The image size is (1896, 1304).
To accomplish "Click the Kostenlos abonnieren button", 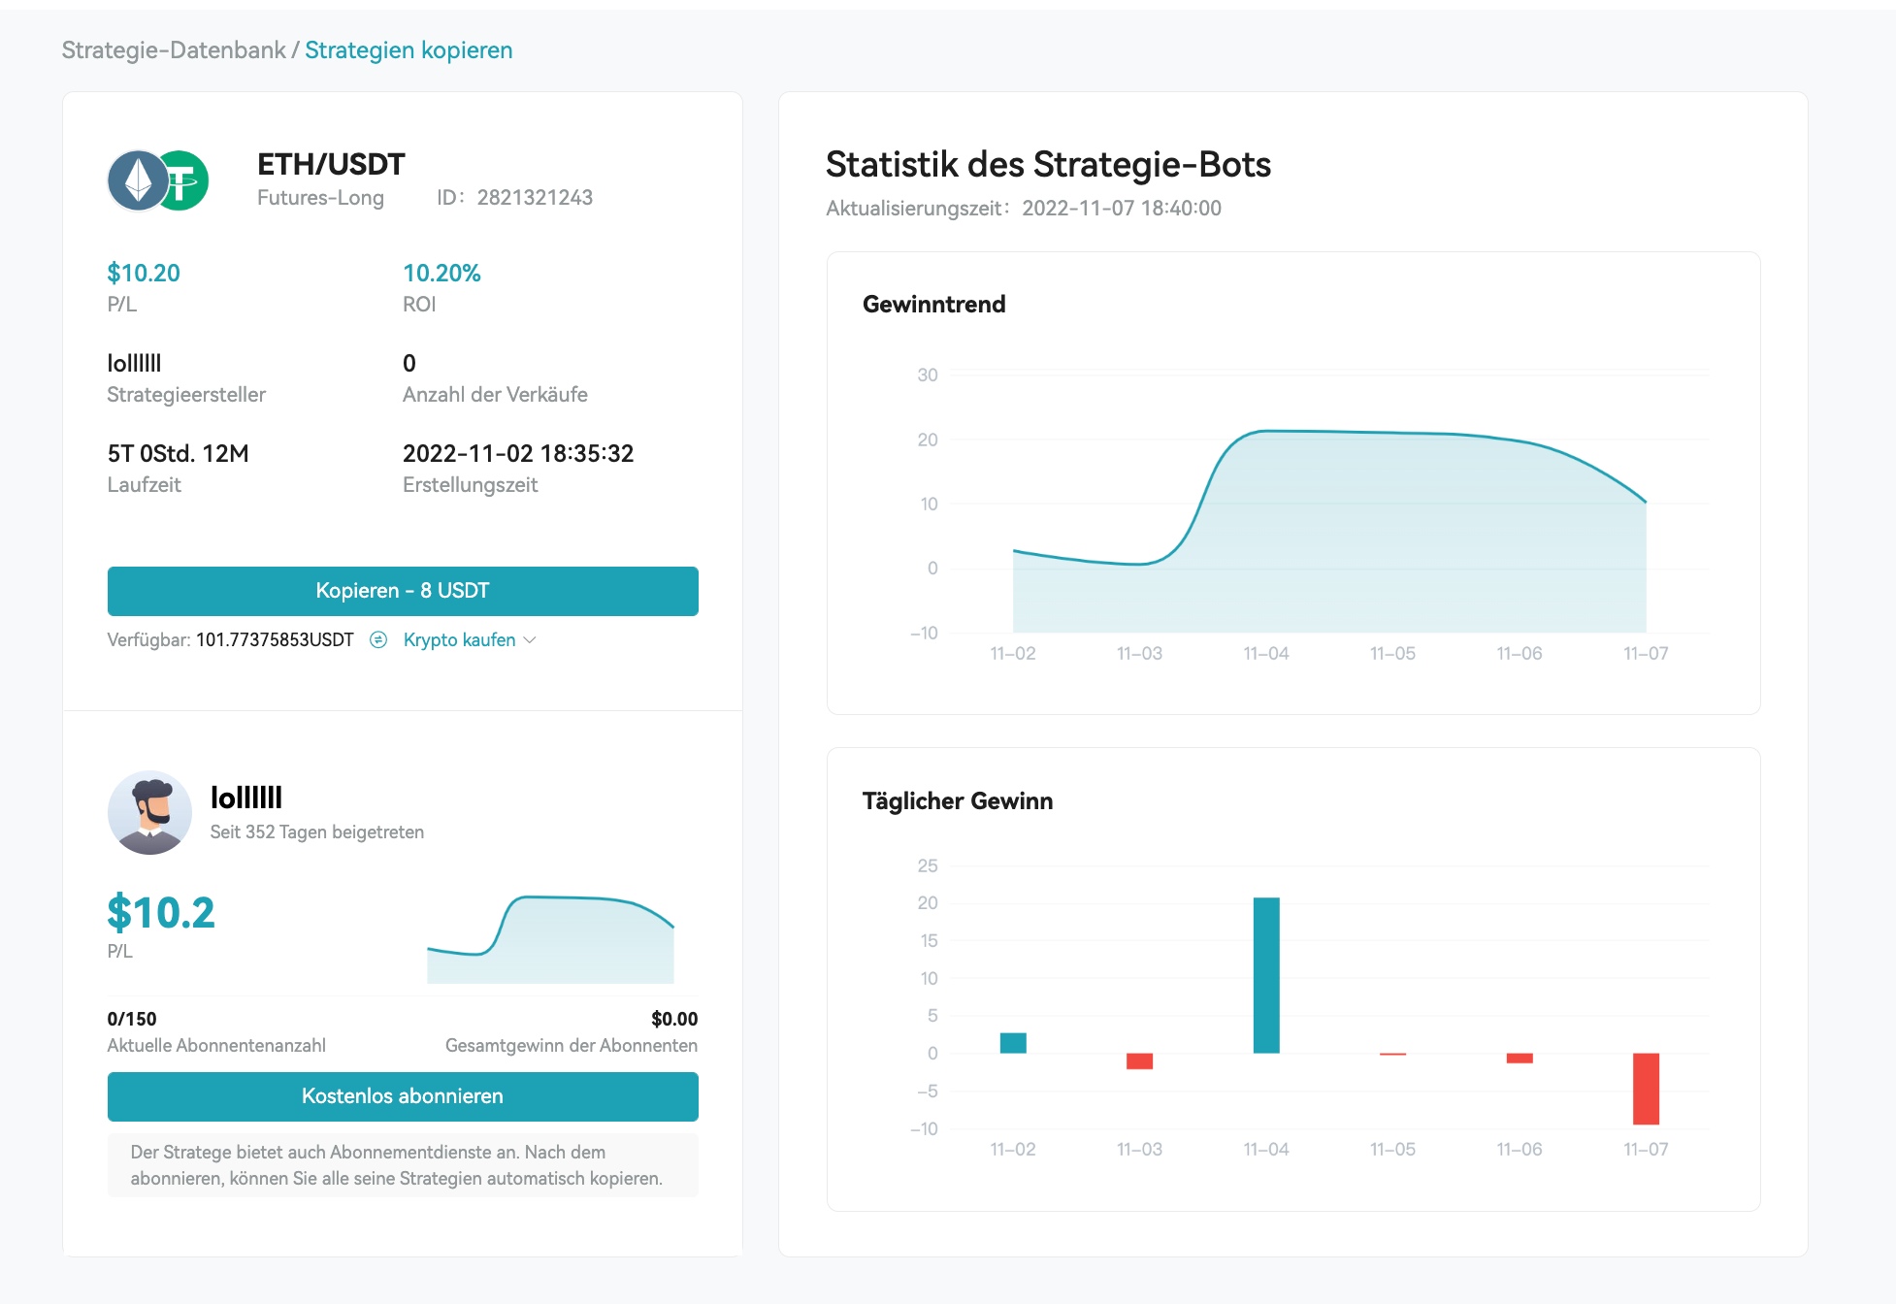I will (403, 1096).
